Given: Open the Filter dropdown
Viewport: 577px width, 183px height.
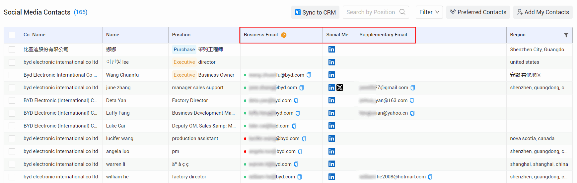Looking at the screenshot, I should pos(429,12).
